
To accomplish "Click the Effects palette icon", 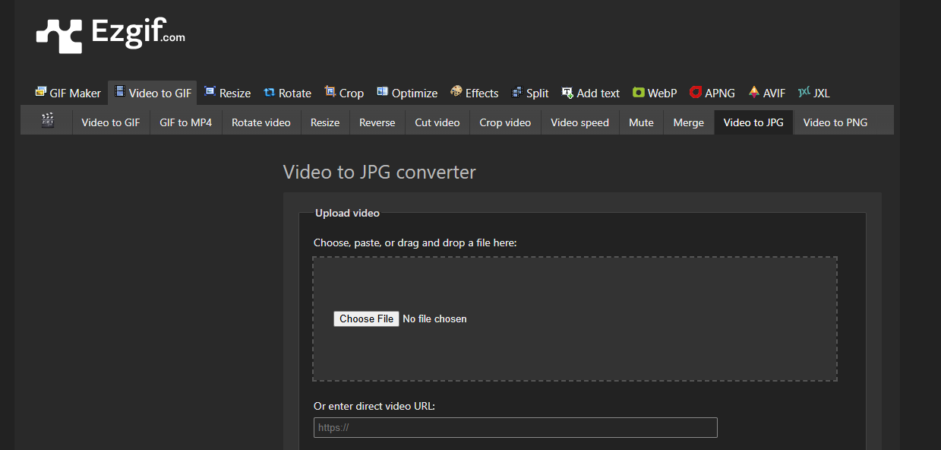I will click(x=456, y=92).
